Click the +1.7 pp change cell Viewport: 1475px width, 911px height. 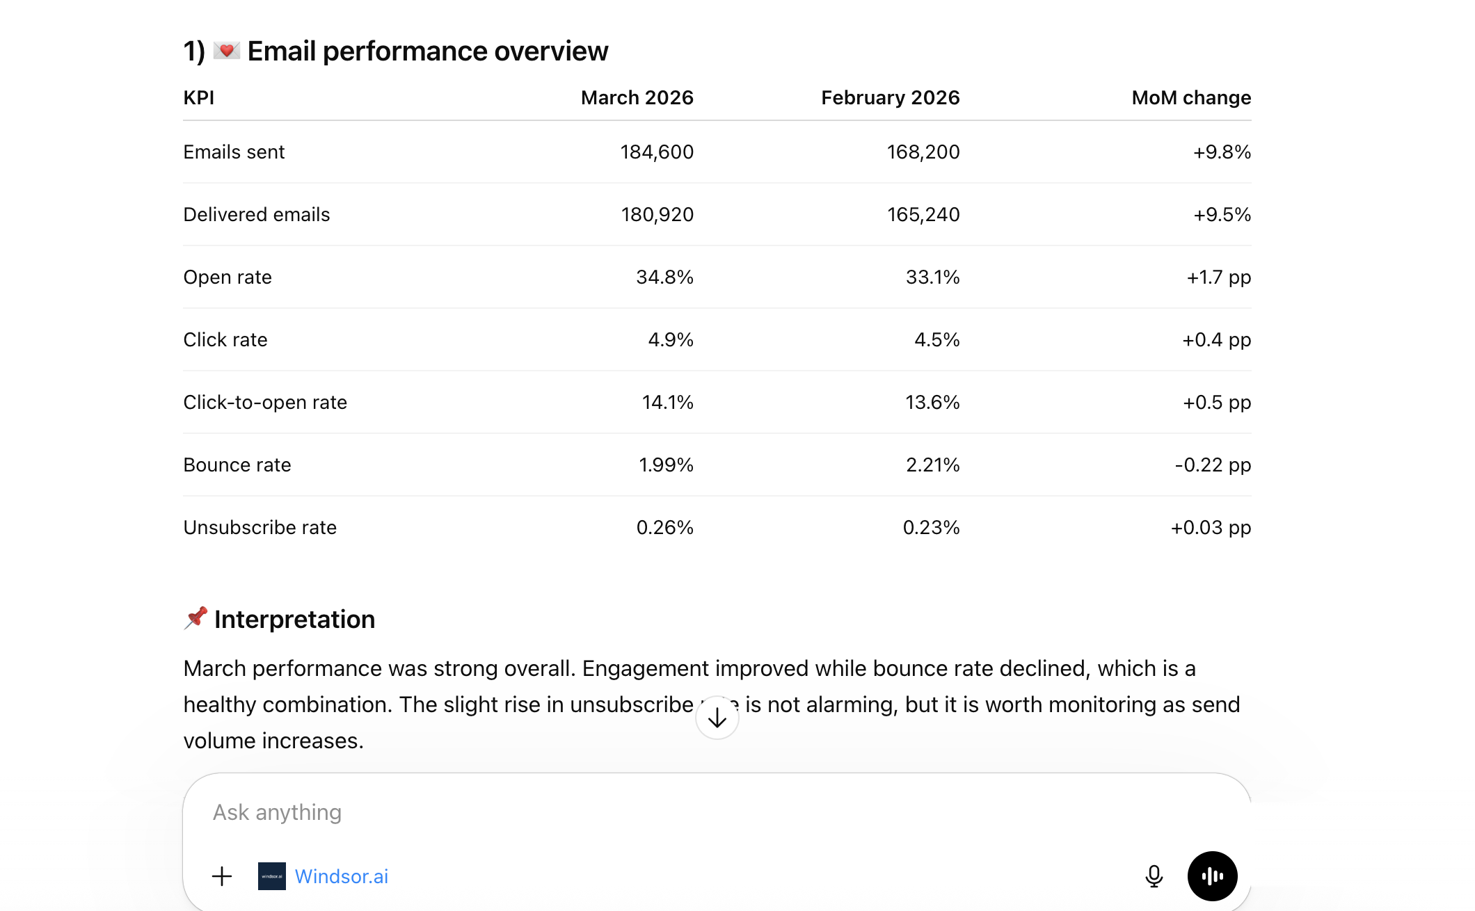pos(1218,277)
